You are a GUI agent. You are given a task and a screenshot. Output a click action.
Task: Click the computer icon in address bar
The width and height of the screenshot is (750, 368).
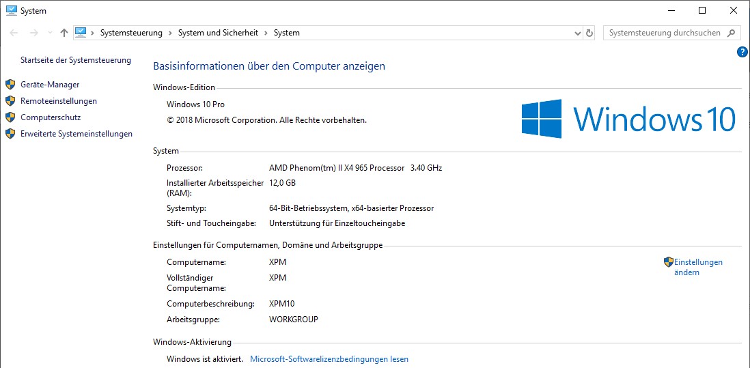click(81, 33)
